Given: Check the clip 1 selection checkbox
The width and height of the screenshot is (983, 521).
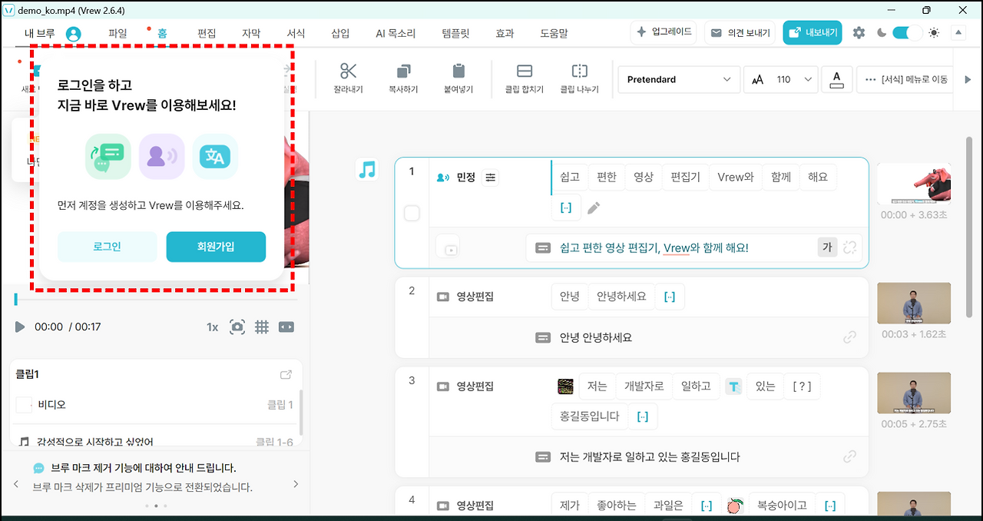Looking at the screenshot, I should point(412,214).
